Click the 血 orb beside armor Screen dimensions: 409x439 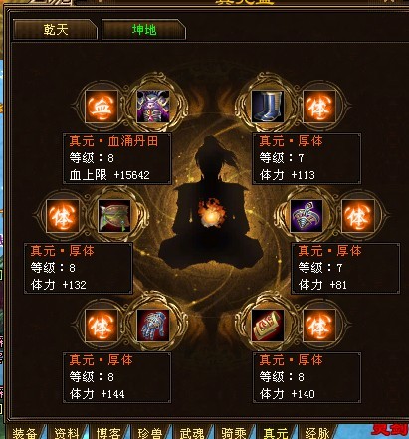click(x=102, y=107)
